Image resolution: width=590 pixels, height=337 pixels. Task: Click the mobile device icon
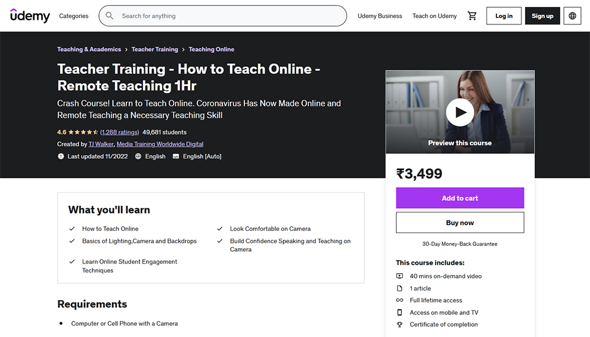point(400,313)
